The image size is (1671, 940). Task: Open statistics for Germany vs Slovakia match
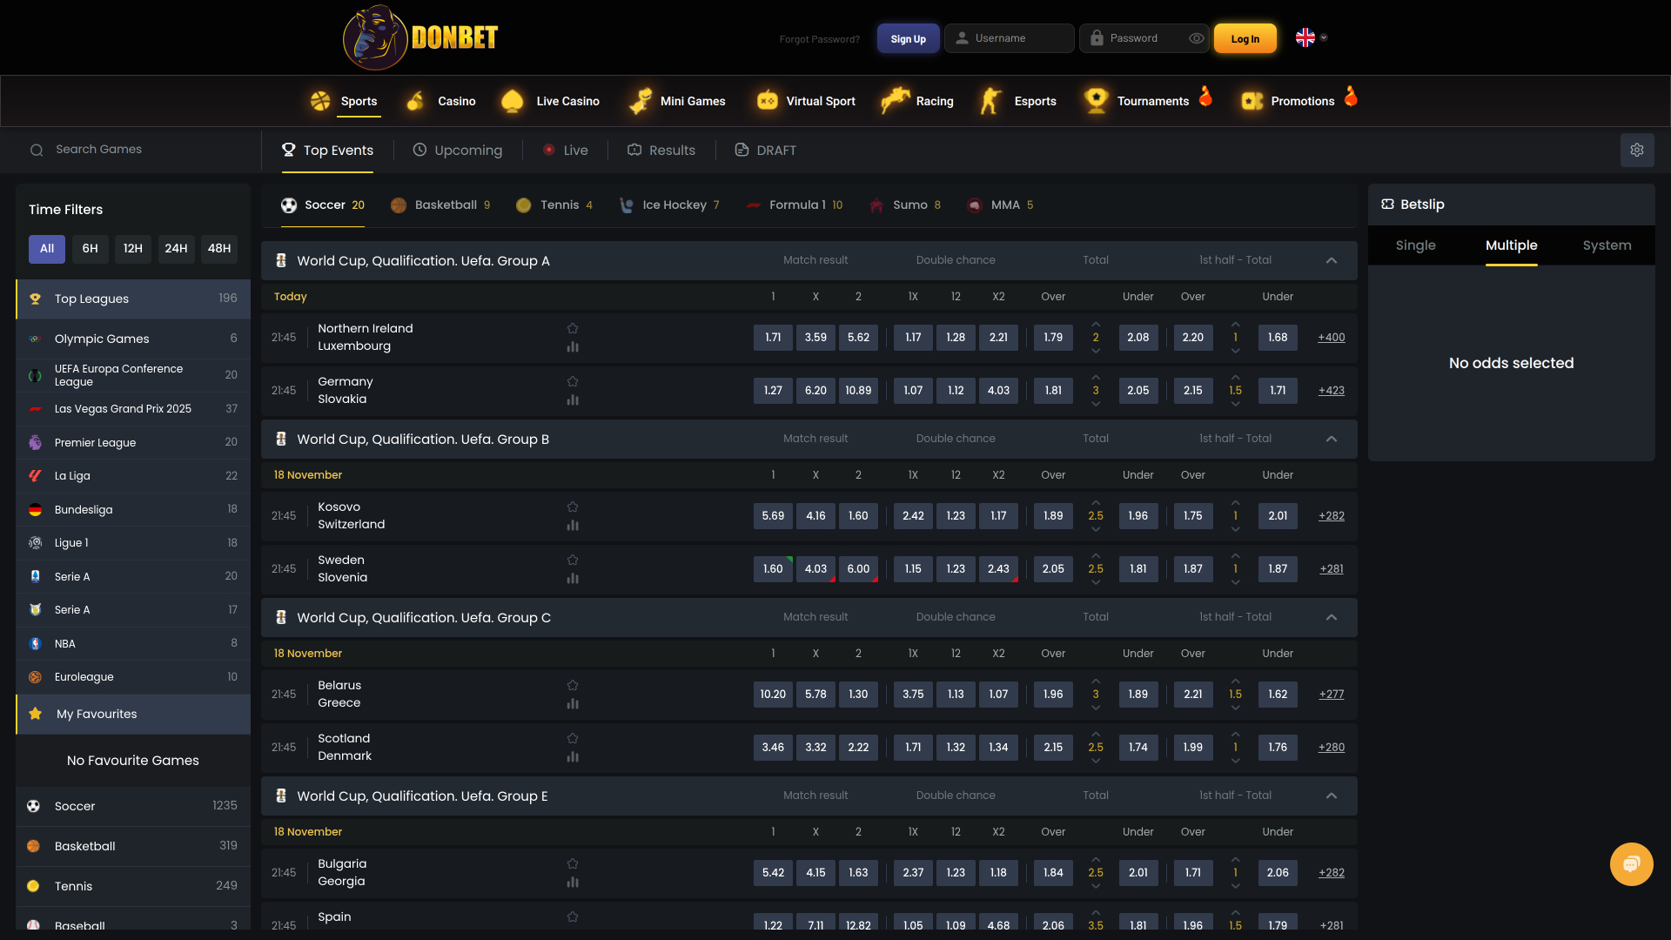pos(573,400)
